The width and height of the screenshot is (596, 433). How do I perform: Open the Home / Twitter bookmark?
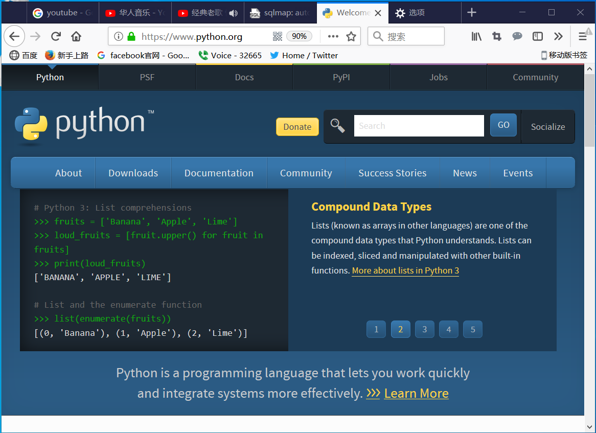(304, 56)
